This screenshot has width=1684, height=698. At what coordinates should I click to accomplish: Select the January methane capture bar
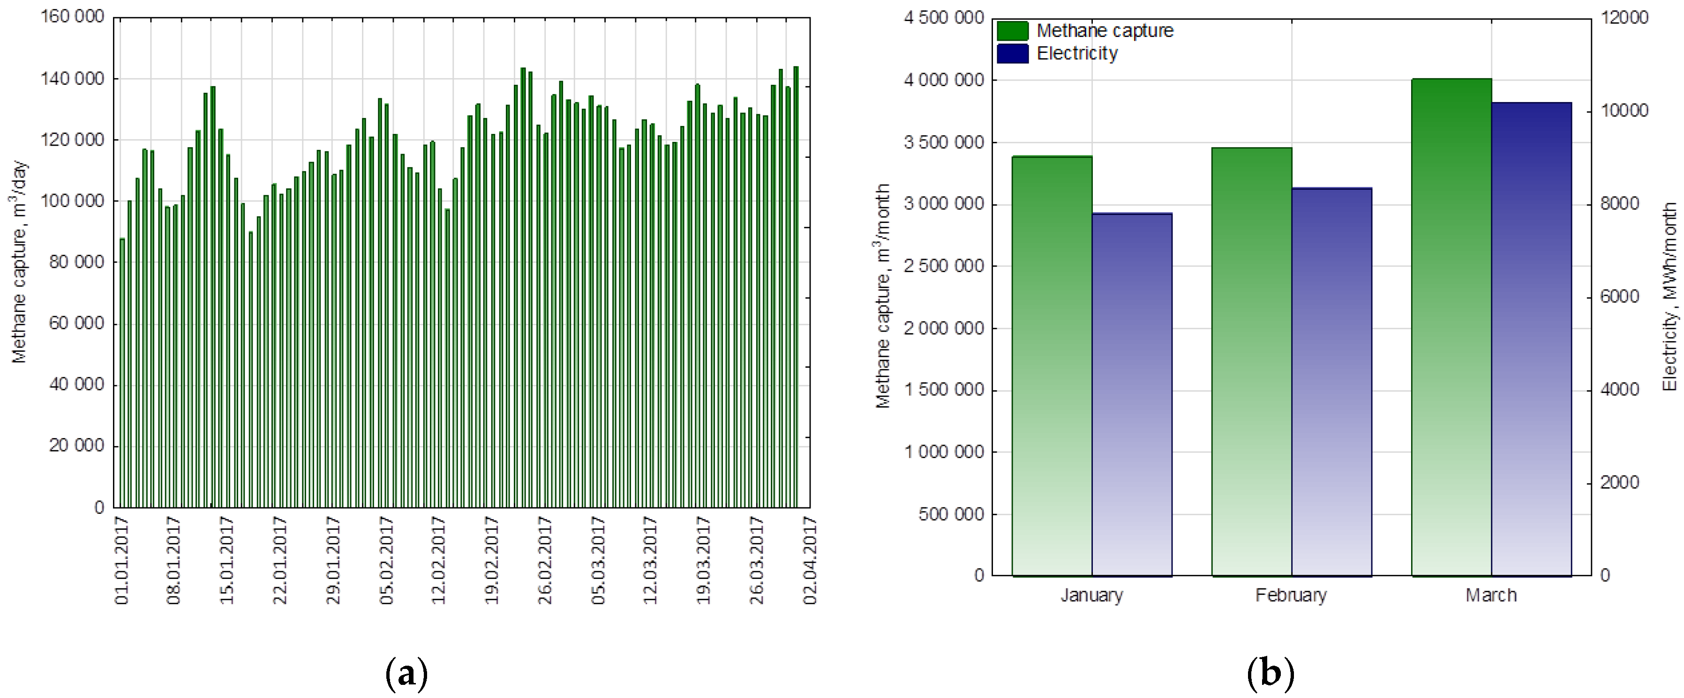pyautogui.click(x=1052, y=366)
